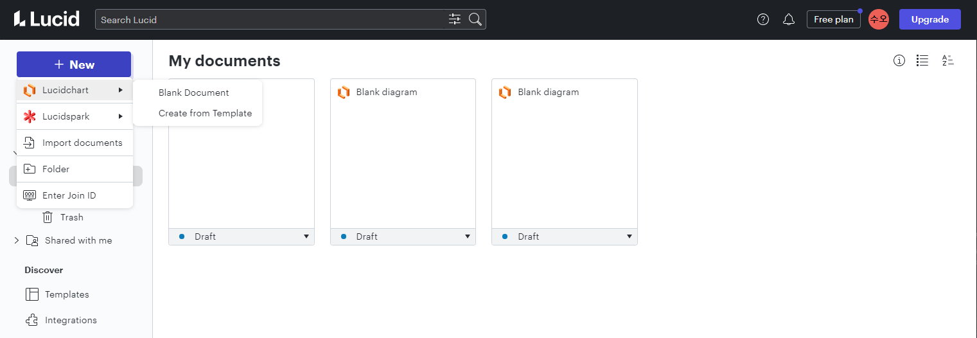This screenshot has width=977, height=338.
Task: Open search filter options icon
Action: coord(455,19)
